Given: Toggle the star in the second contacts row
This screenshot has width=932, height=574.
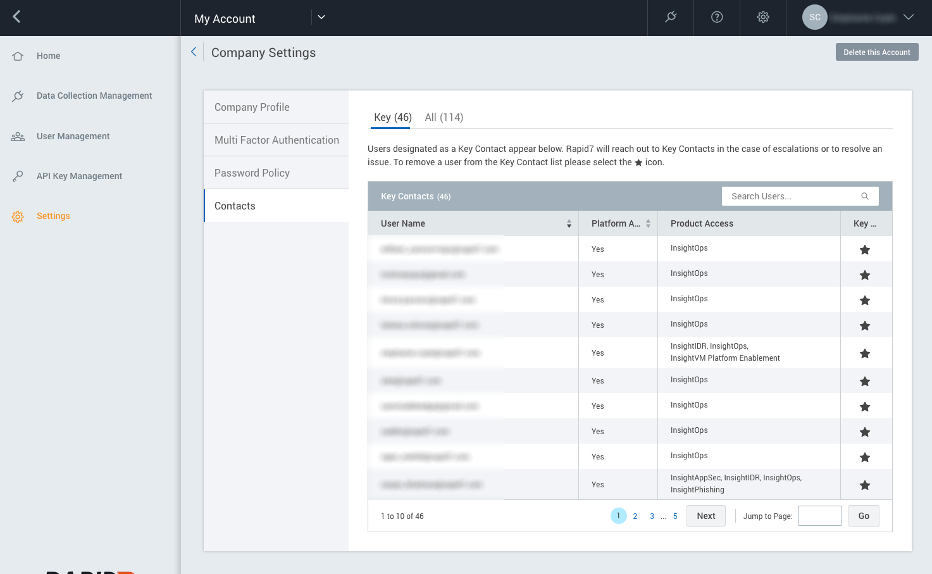Looking at the screenshot, I should point(865,275).
